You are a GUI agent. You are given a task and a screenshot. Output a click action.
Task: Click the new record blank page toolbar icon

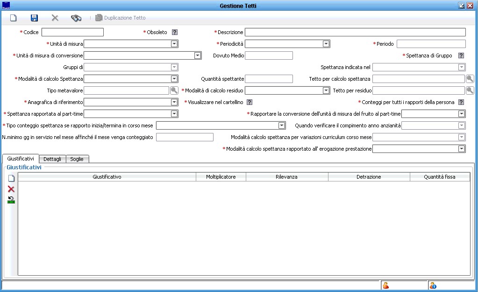(13, 18)
